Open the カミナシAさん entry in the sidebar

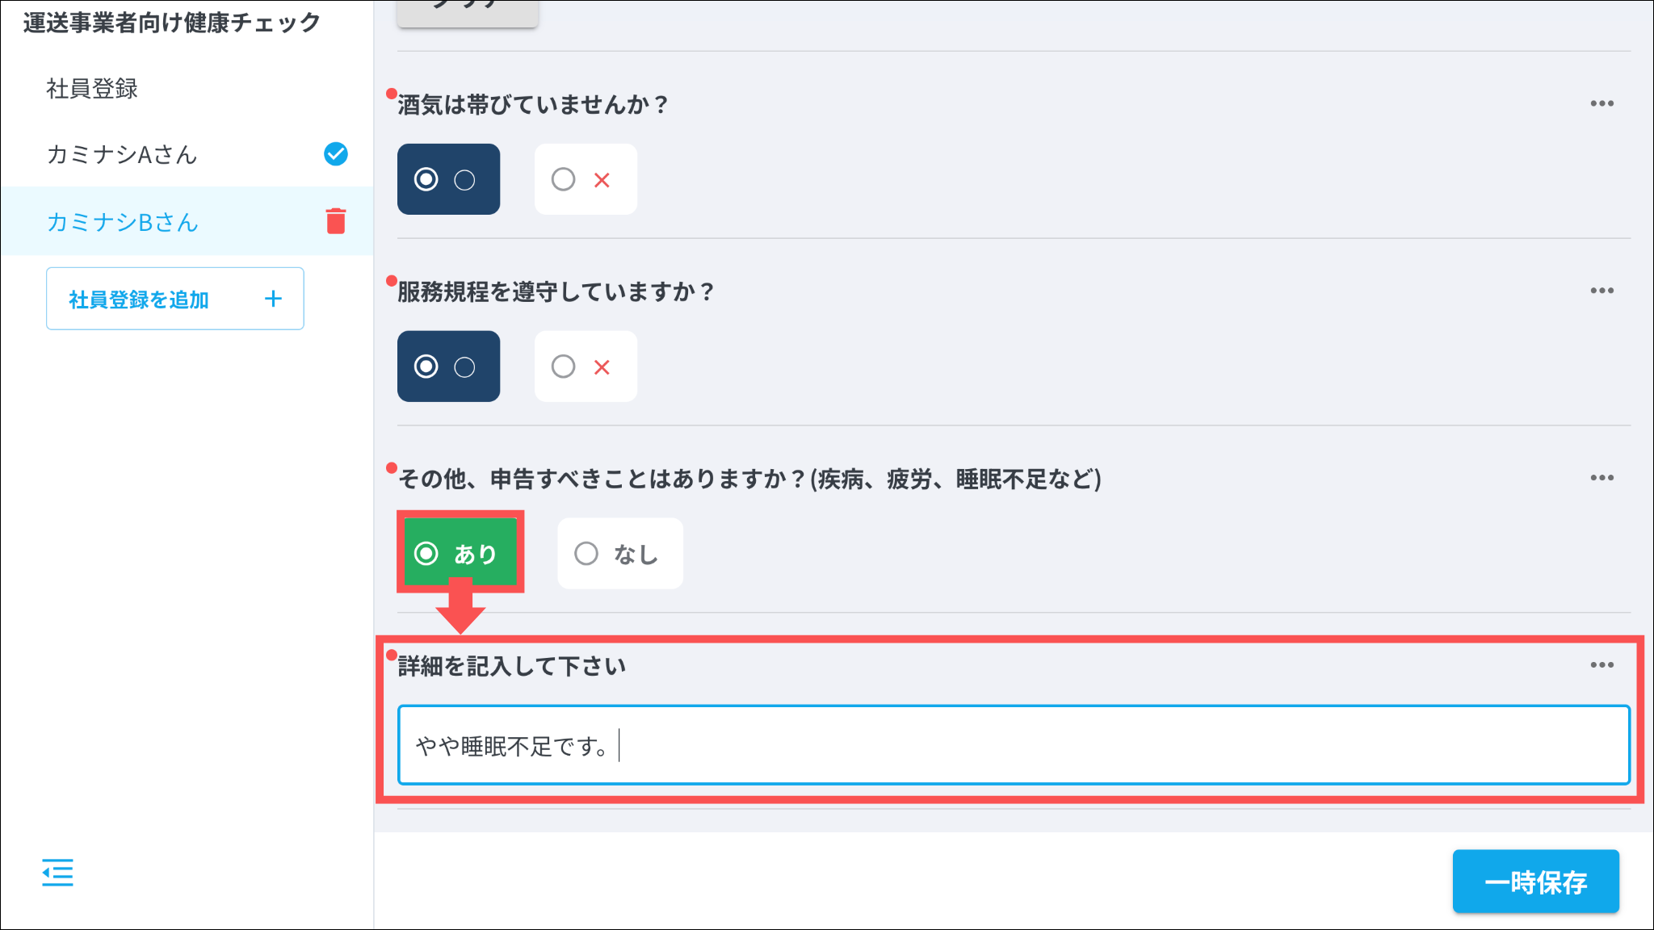point(123,154)
